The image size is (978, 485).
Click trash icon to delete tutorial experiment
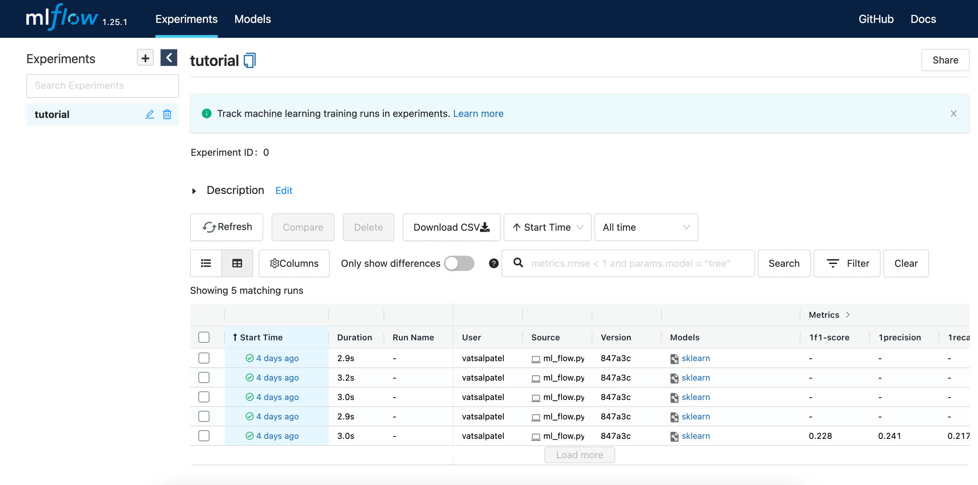[167, 114]
